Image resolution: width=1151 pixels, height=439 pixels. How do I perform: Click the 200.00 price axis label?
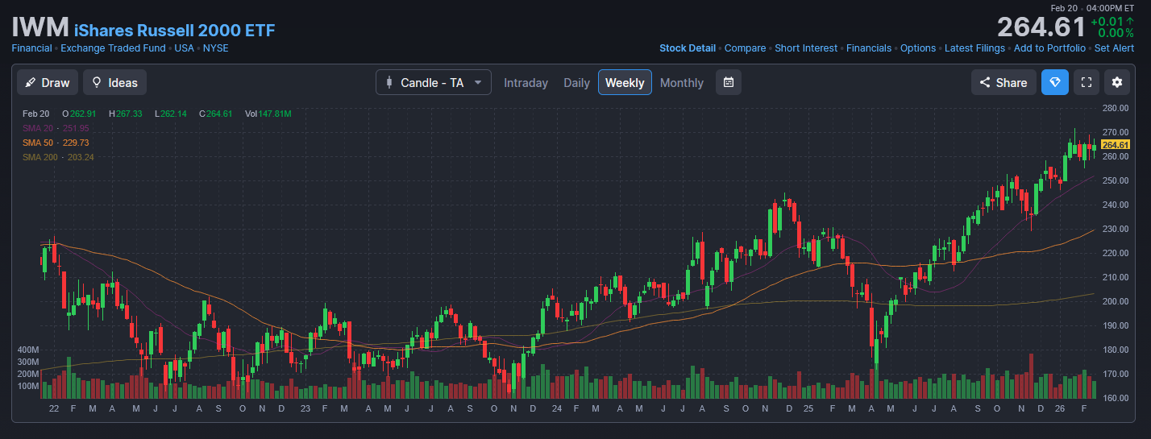tap(1116, 301)
